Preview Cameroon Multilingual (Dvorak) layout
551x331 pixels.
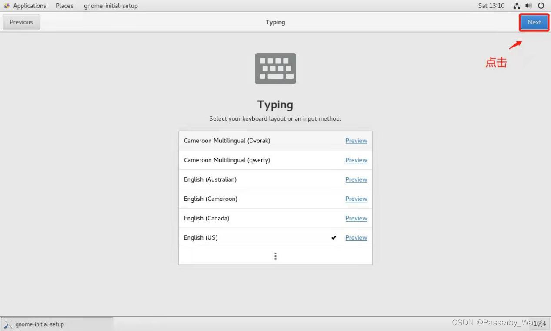tap(356, 141)
